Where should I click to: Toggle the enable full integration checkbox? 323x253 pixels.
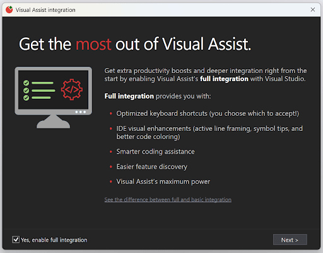coord(16,240)
